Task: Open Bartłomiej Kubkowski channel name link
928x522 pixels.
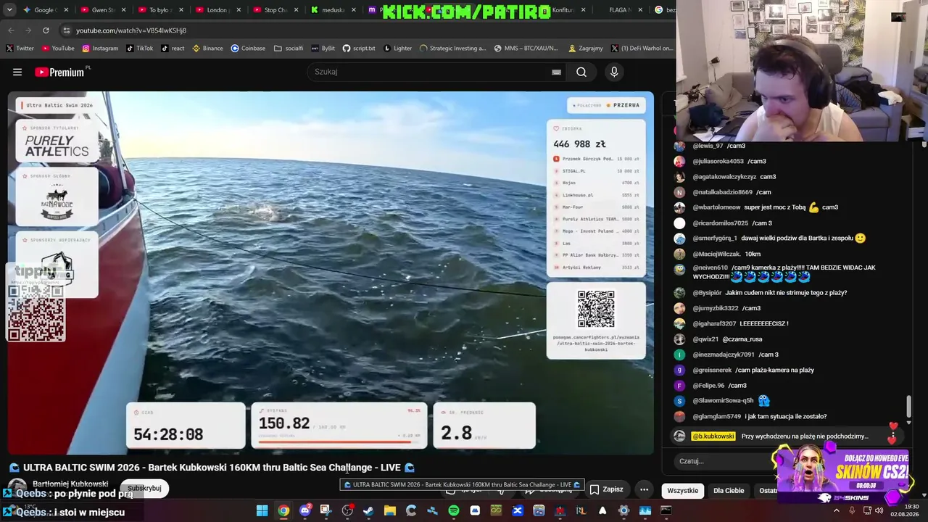Action: 70,484
